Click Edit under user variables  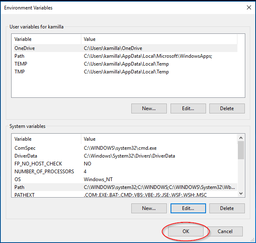coord(188,109)
